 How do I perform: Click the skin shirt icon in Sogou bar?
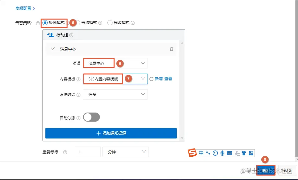[244, 153]
